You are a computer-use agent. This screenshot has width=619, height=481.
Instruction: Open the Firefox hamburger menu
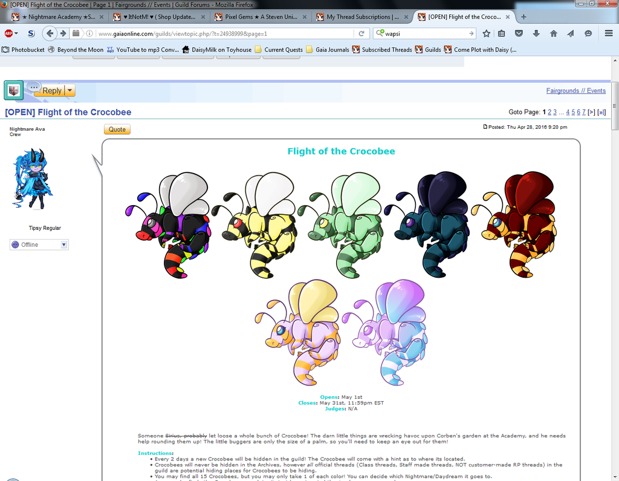coord(609,34)
